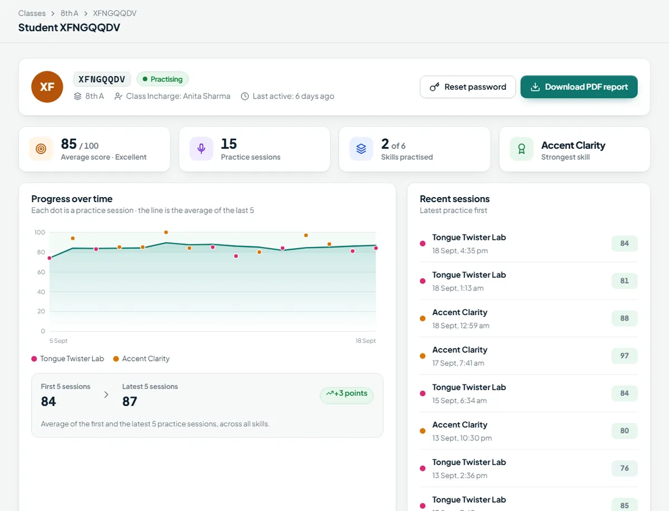Click the First 5 sessions value 84
The image size is (669, 511).
tap(49, 401)
